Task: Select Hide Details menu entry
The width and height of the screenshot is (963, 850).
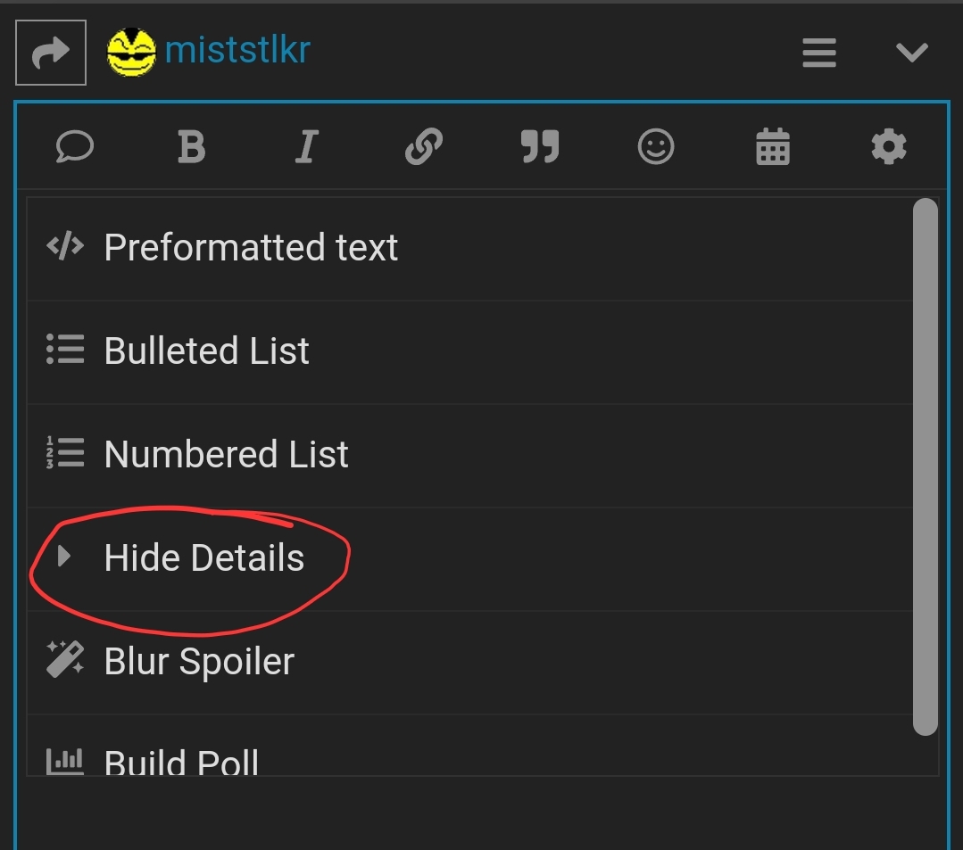Action: (469, 558)
